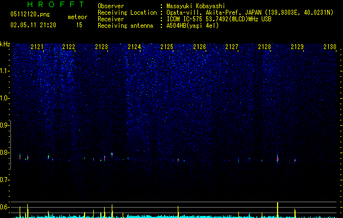Click the yellow intensity spike after 2125

tap(178, 212)
